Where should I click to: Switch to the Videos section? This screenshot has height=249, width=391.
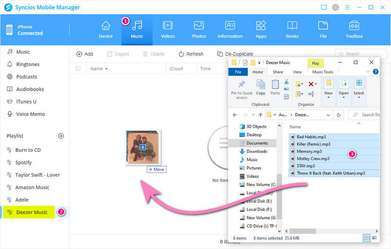point(168,30)
